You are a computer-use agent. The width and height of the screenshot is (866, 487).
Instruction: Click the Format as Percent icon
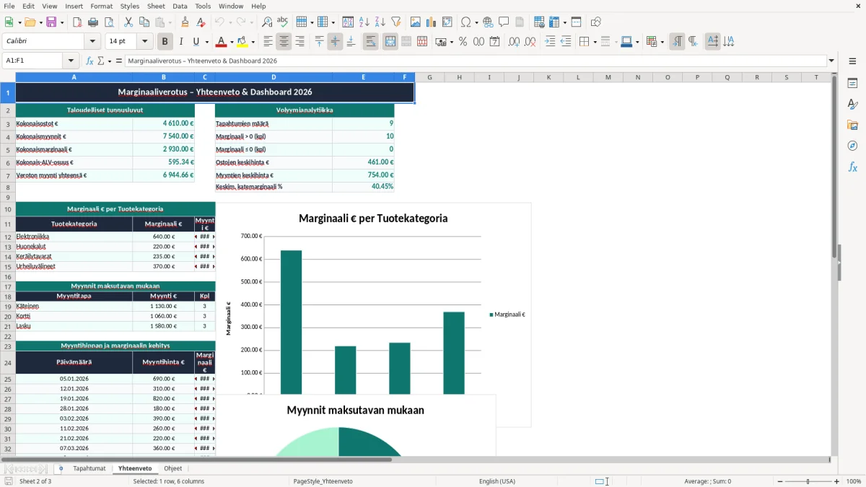click(463, 42)
